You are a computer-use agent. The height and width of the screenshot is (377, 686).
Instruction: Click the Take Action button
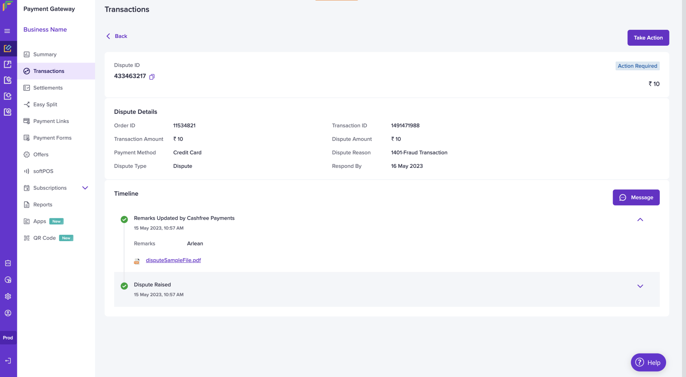648,38
